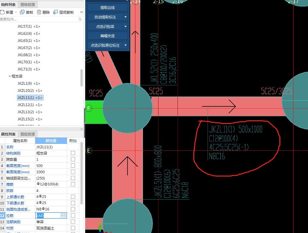Click the 删除 (Delete) trash icon

[x=39, y=12]
